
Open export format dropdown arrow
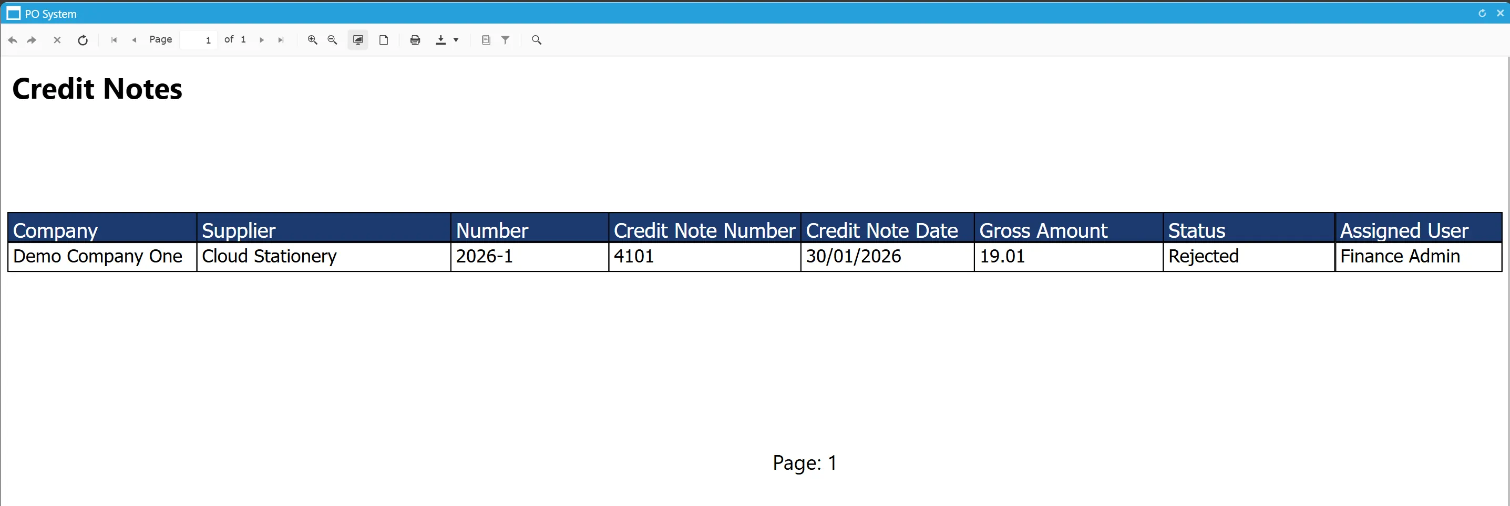pyautogui.click(x=456, y=40)
